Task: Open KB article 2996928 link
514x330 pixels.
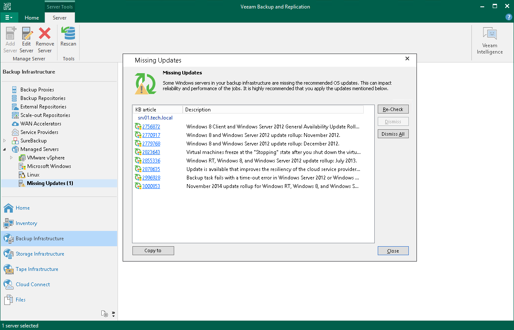Action: [151, 178]
